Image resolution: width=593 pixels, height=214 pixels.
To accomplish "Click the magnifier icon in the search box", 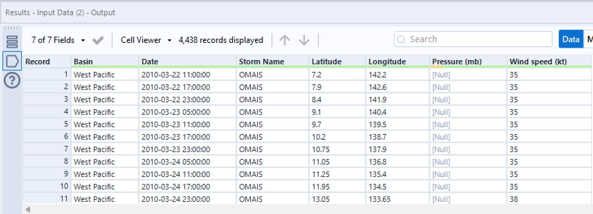I will [x=401, y=39].
